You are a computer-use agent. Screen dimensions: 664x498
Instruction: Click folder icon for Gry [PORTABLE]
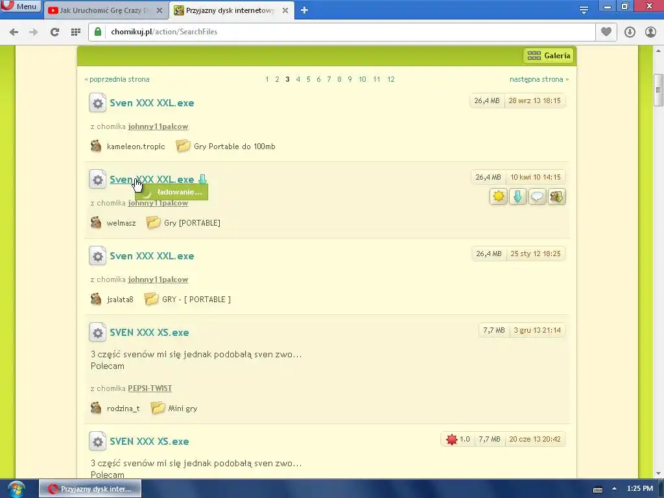[153, 223]
